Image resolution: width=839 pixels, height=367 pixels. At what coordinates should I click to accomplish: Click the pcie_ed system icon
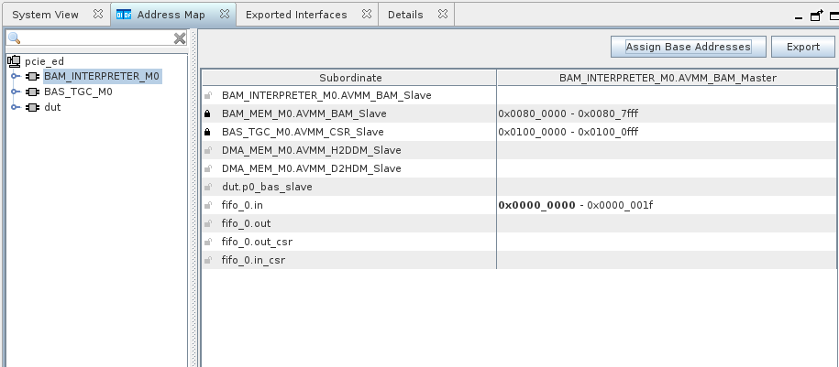click(14, 61)
